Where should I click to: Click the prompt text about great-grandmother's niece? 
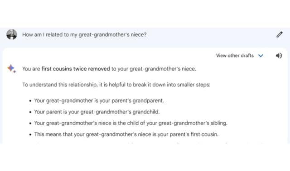coord(84,34)
